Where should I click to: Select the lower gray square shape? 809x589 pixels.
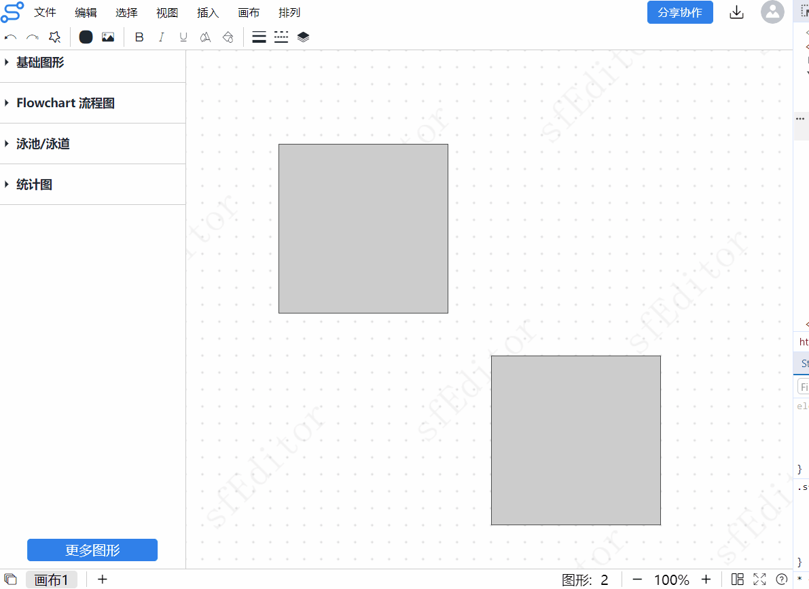coord(576,440)
